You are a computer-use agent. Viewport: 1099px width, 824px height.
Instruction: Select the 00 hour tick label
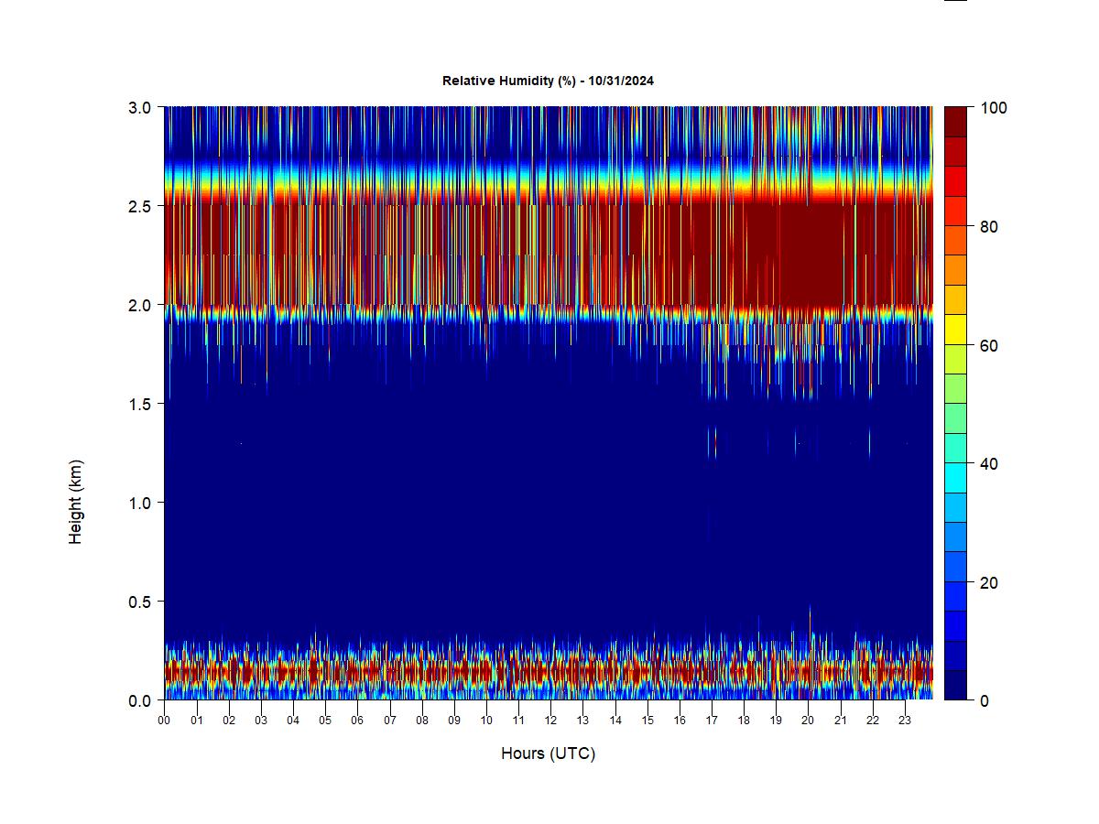pos(164,721)
